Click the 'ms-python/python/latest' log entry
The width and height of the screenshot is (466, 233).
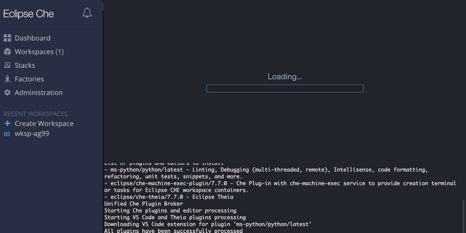pos(266,170)
